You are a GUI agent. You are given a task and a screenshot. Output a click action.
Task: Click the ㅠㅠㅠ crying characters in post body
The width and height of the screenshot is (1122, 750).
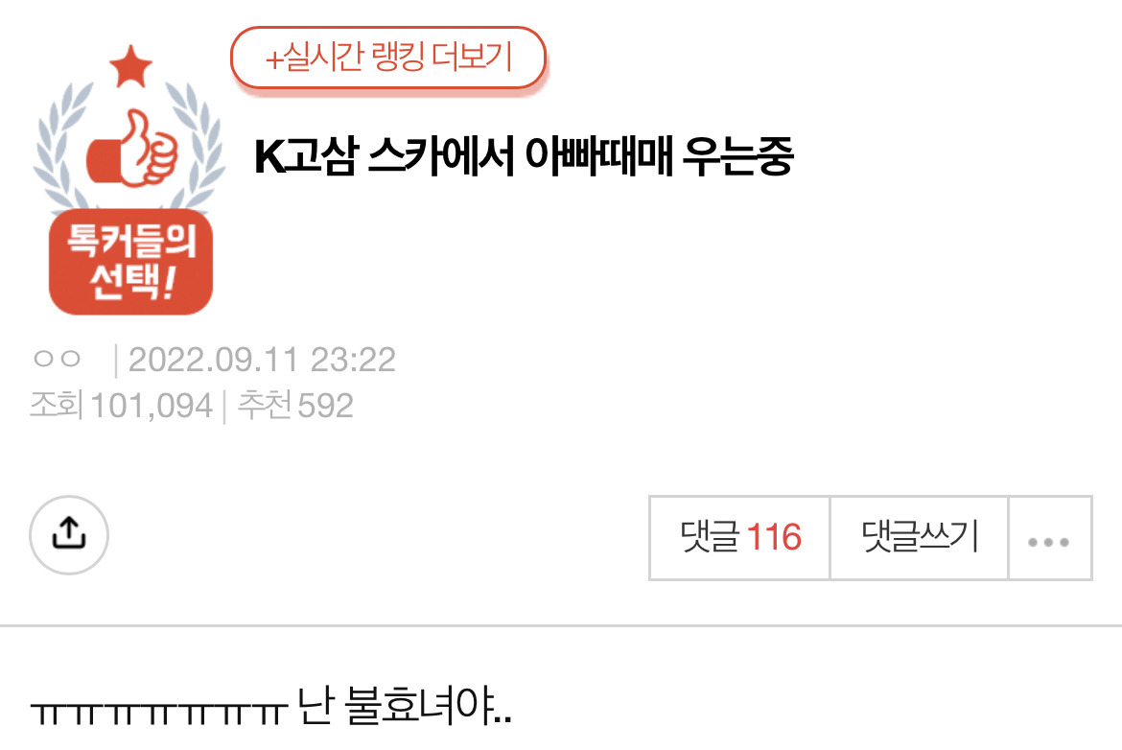coord(159,713)
